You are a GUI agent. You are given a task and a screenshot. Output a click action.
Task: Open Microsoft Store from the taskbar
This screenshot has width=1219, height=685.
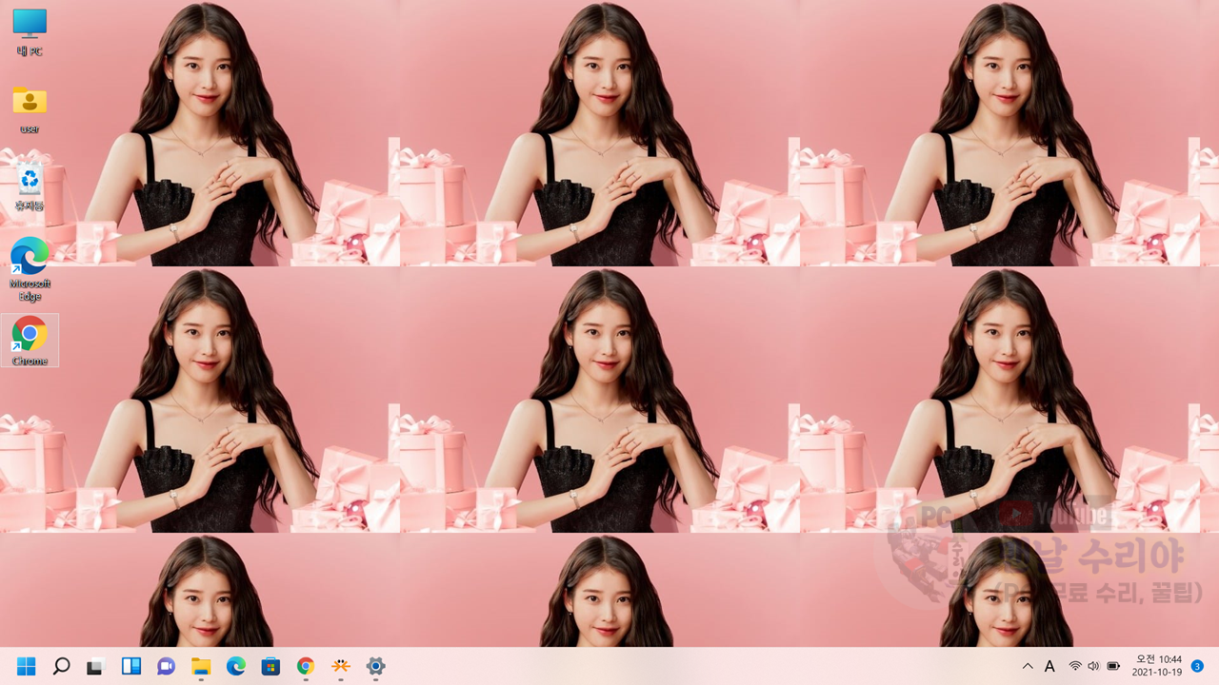click(270, 666)
